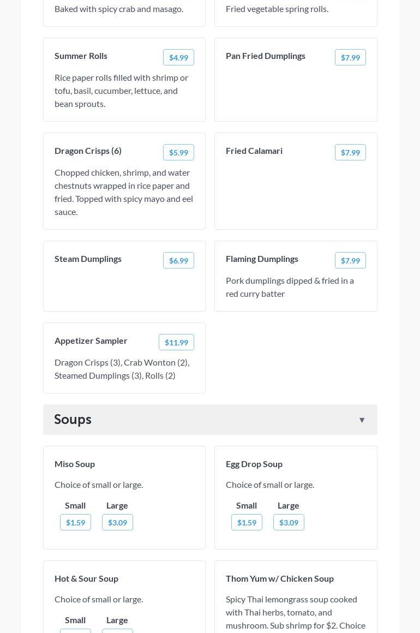Screen dimensions: 420x633
Task: Choose large Miso Soup at $3.09
Action: (x=117, y=522)
